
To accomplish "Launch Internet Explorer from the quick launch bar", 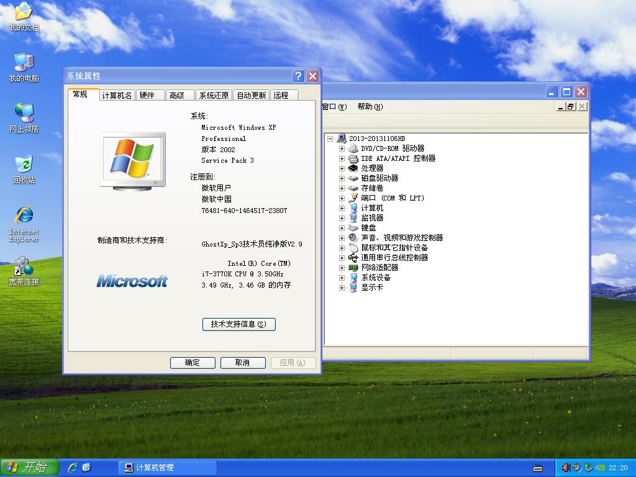I will pos(73,468).
